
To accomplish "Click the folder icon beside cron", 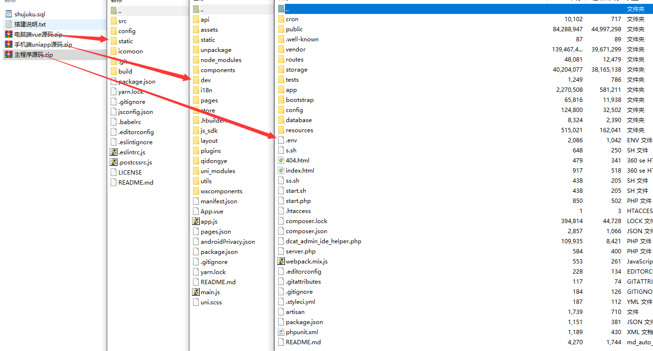I will (x=281, y=19).
